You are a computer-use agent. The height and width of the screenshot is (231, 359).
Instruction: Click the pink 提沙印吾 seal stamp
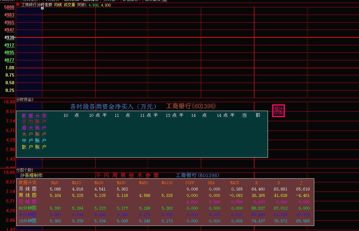278,111
